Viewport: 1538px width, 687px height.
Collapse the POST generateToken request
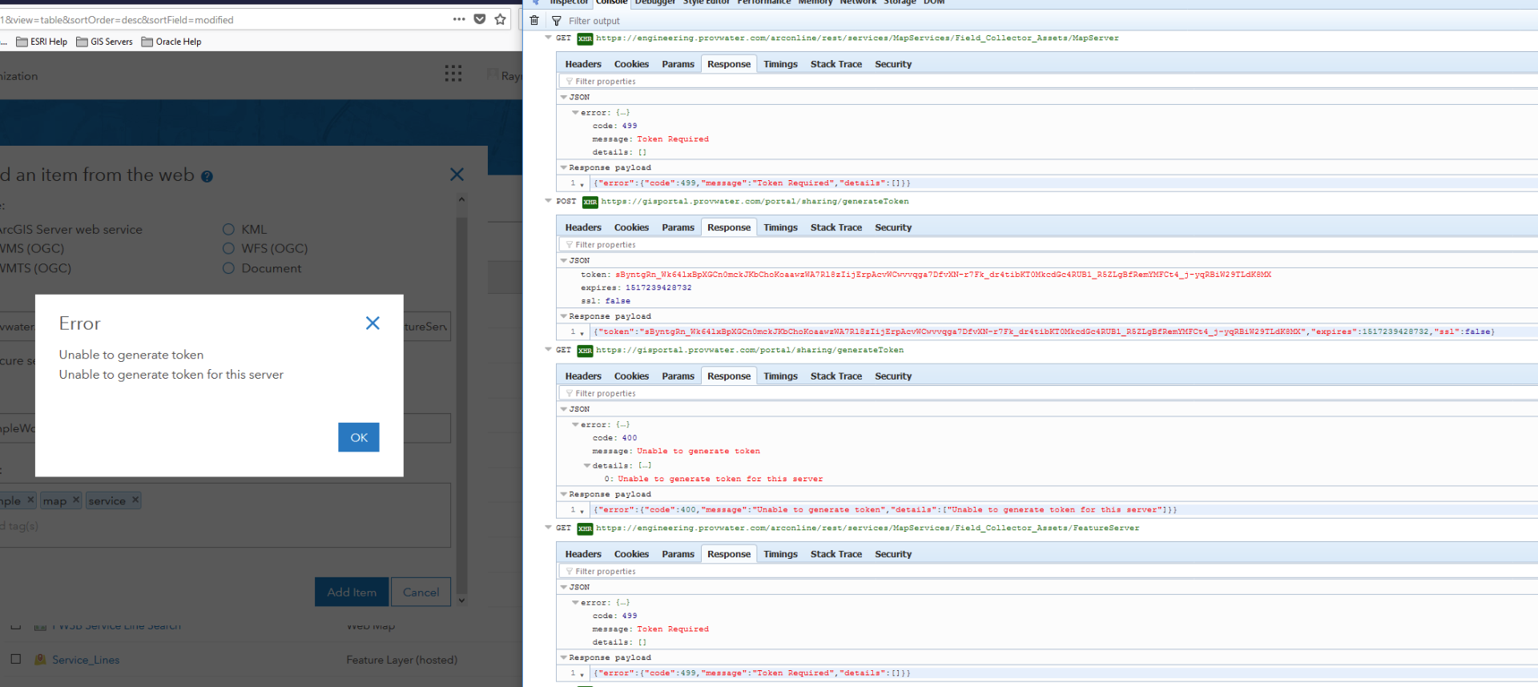pos(548,201)
